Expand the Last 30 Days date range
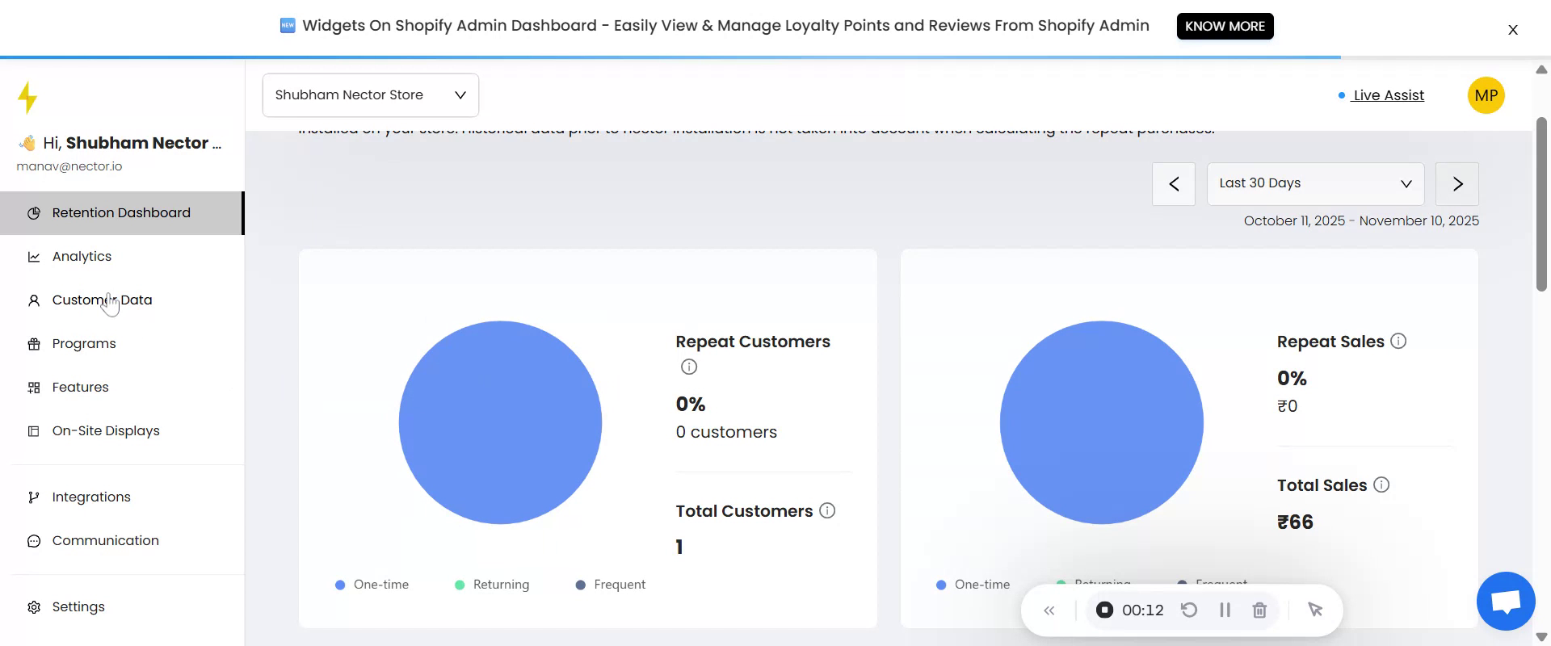1551x646 pixels. tap(1314, 183)
